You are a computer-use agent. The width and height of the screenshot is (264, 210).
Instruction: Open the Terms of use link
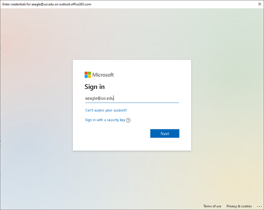tap(212, 206)
